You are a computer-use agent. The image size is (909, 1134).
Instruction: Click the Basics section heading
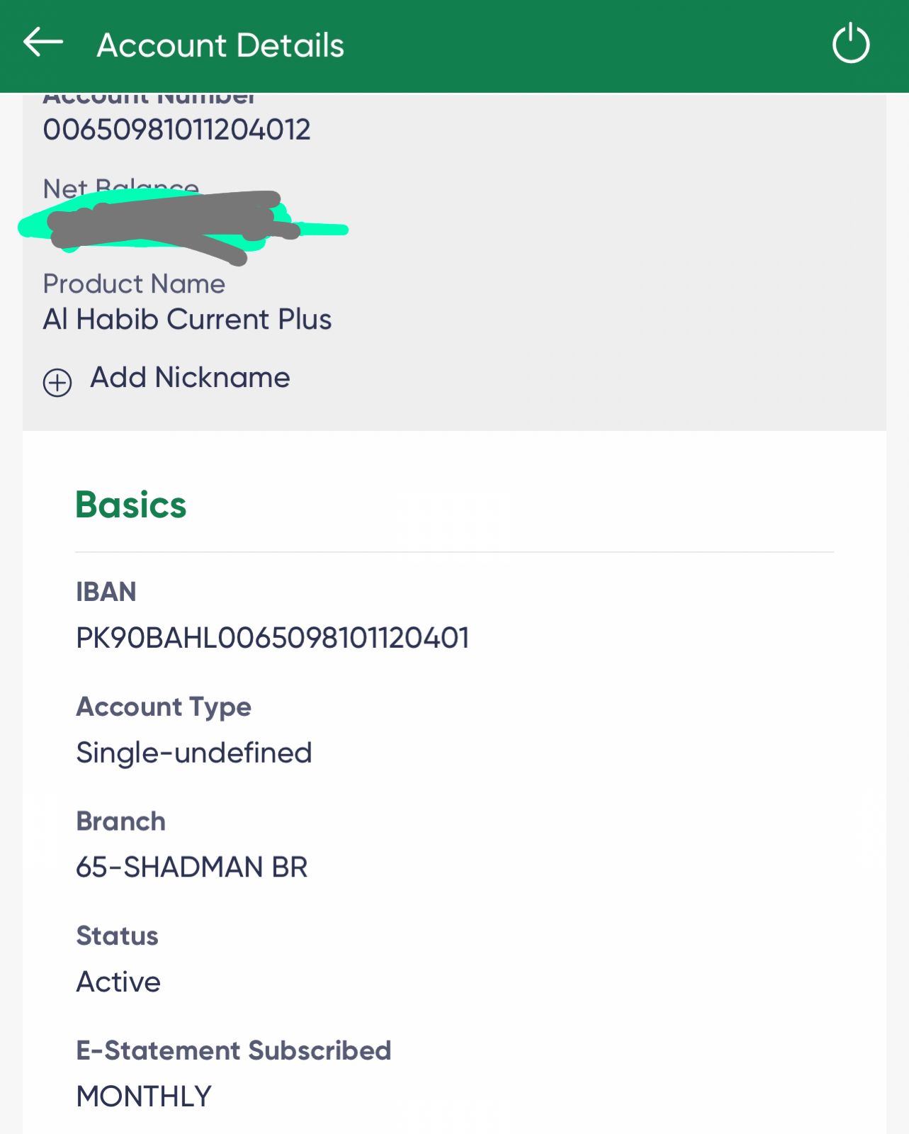pyautogui.click(x=131, y=505)
